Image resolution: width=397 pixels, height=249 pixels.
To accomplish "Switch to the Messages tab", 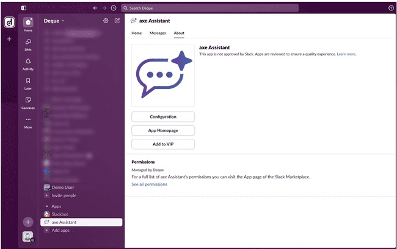I will coord(158,33).
